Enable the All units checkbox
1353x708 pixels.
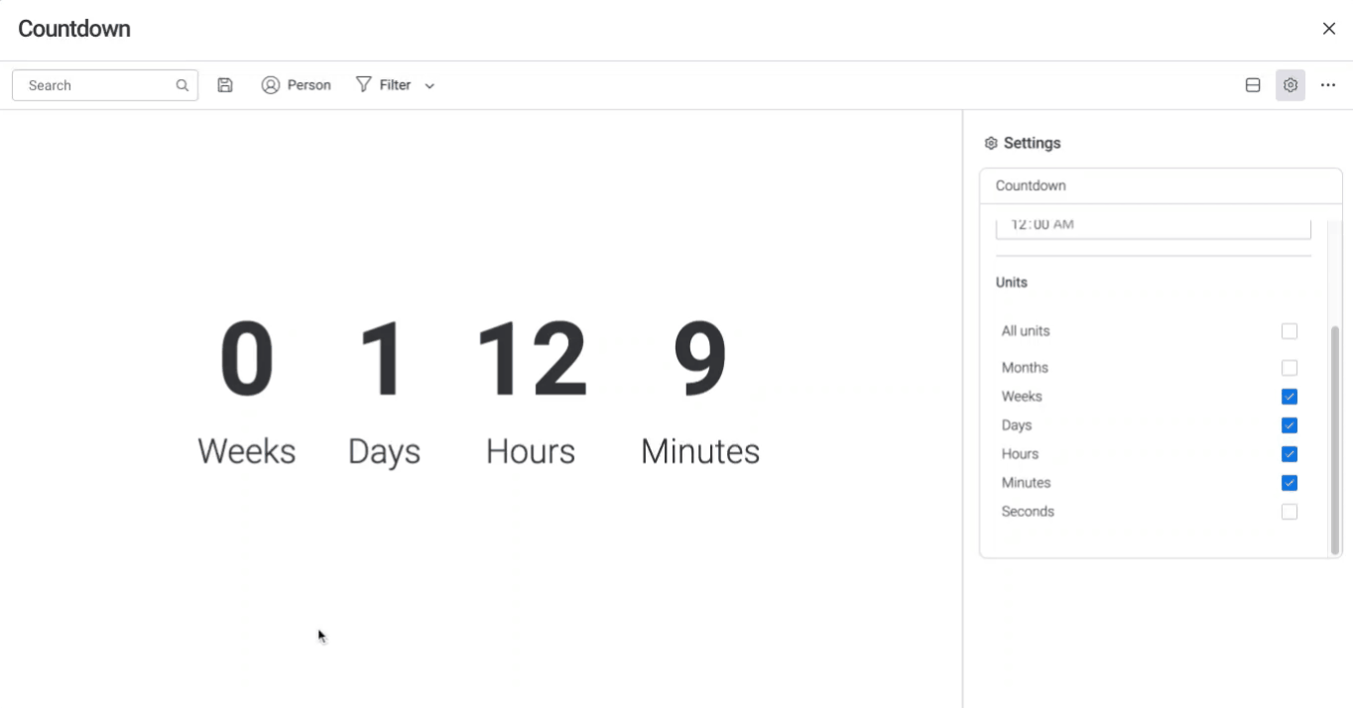pyautogui.click(x=1290, y=331)
